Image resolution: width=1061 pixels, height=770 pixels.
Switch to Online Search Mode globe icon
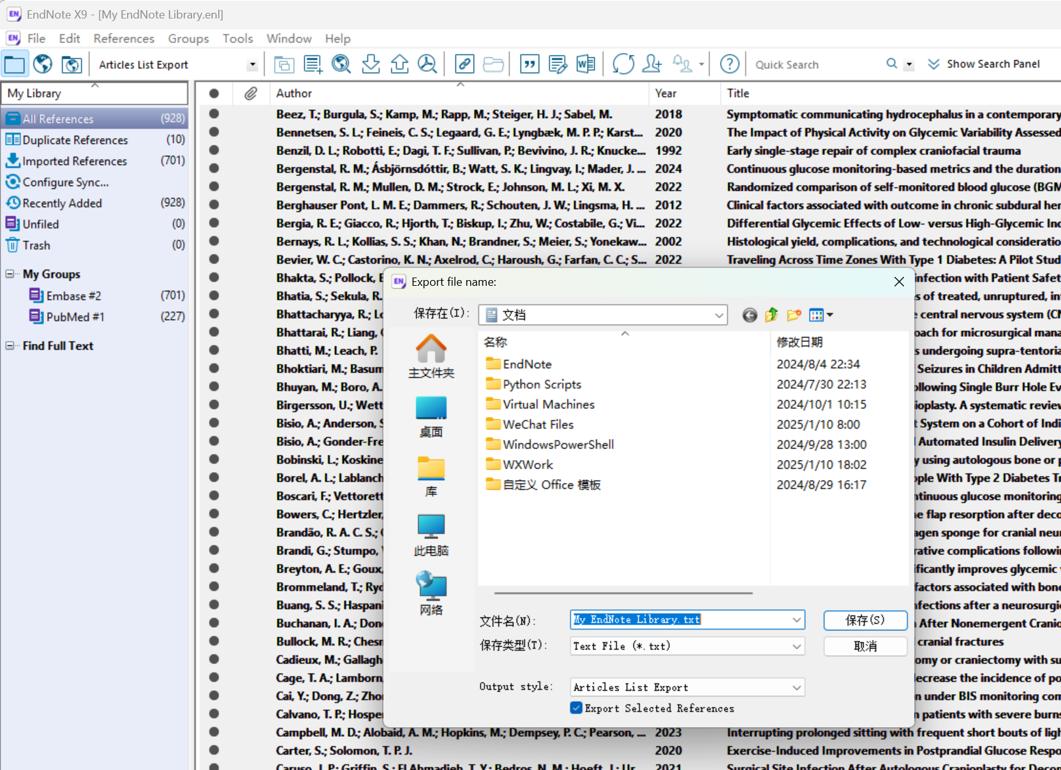42,64
